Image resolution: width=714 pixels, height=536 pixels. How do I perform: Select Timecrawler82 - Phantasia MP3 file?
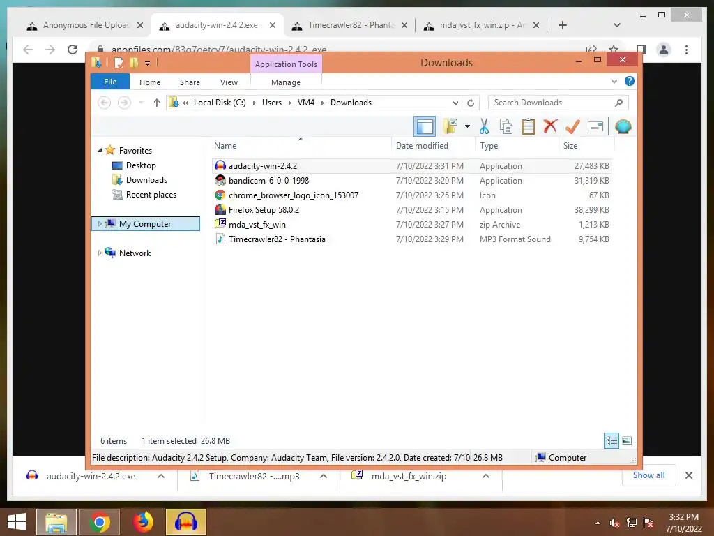(411, 239)
